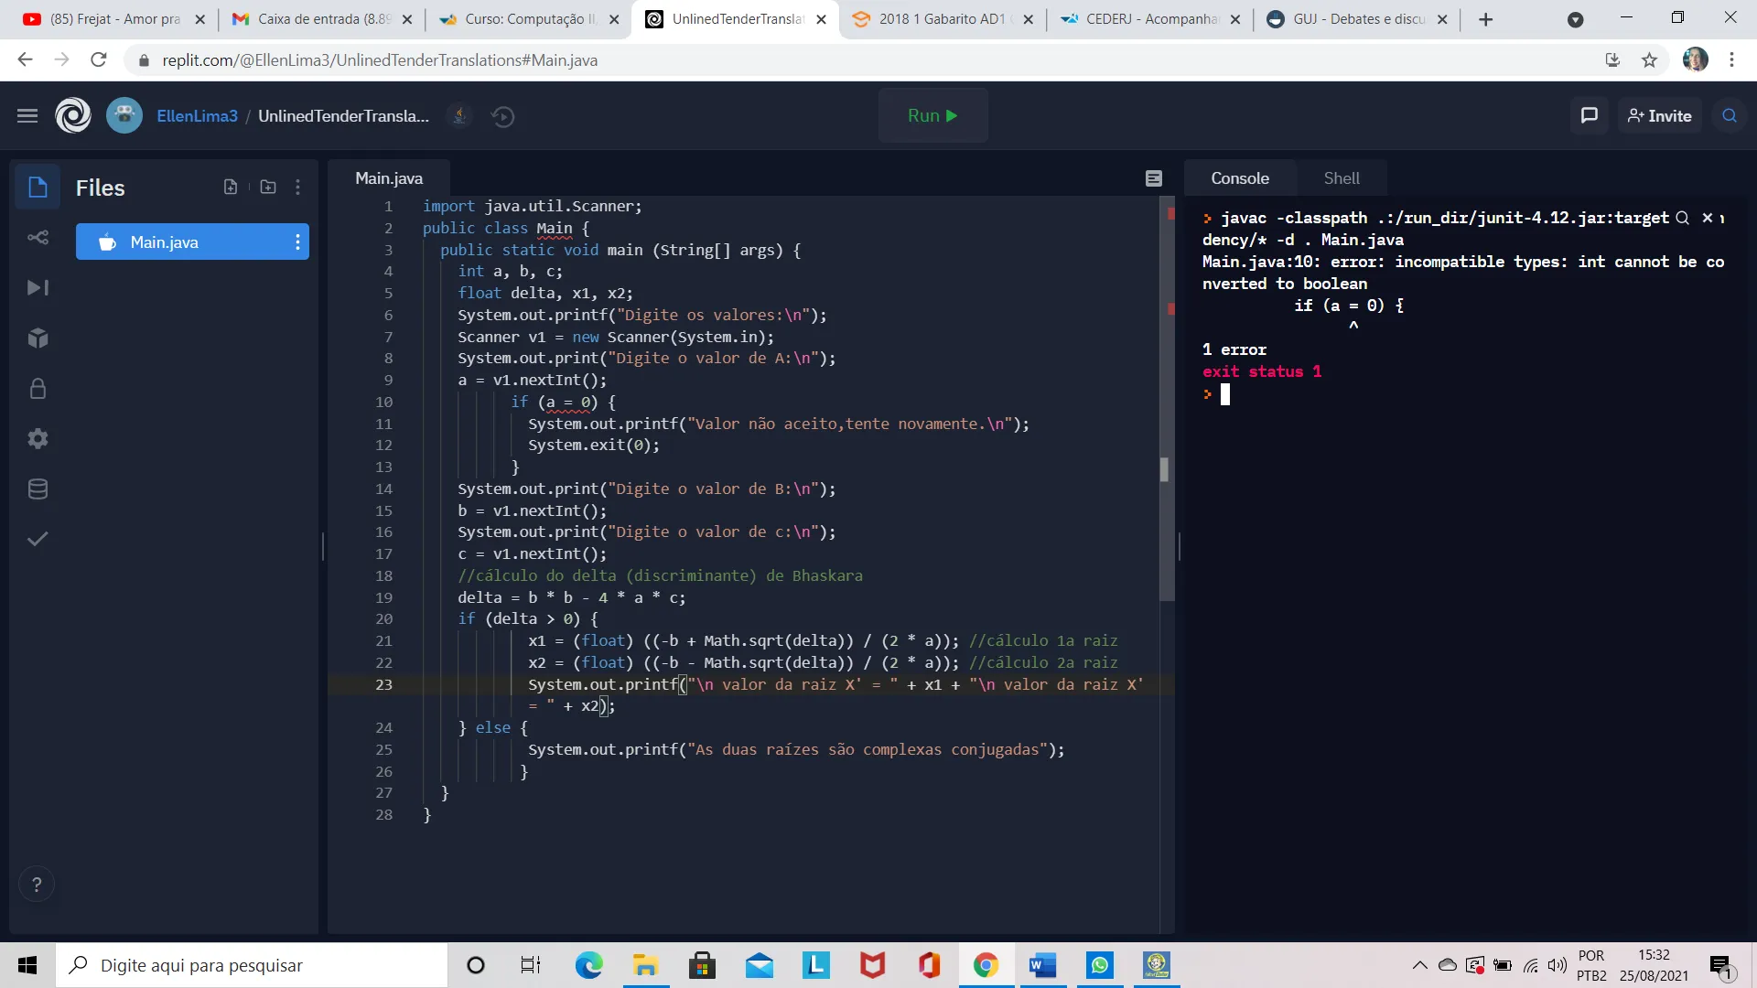
Task: Open the Replit hamburger menu
Action: click(x=27, y=116)
